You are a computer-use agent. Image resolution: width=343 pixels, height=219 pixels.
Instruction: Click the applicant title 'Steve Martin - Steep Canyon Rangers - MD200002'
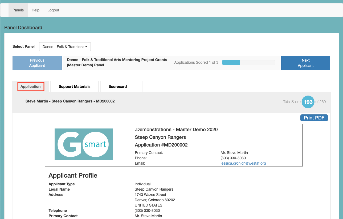tap(70, 101)
